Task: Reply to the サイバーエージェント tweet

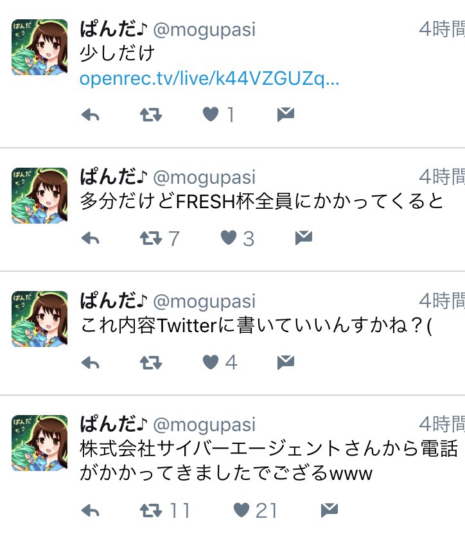Action: tap(91, 511)
